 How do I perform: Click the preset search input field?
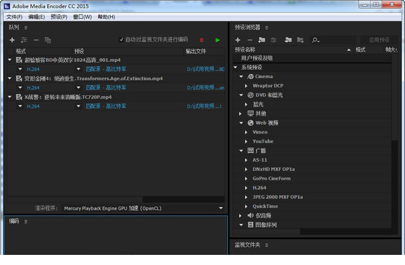339,40
